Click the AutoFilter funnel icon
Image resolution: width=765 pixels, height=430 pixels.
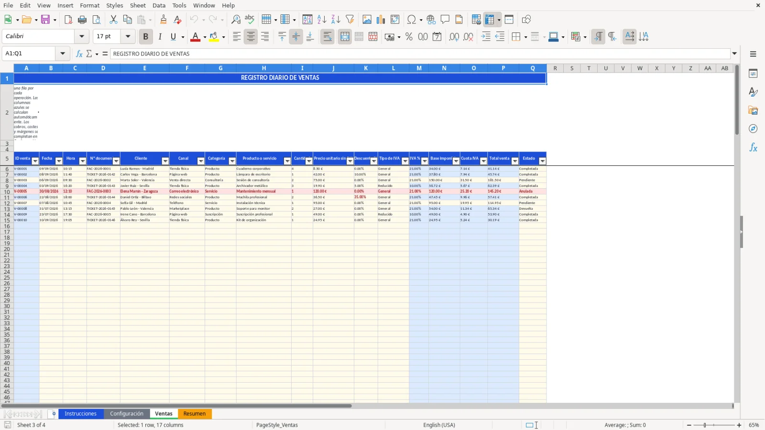point(350,20)
